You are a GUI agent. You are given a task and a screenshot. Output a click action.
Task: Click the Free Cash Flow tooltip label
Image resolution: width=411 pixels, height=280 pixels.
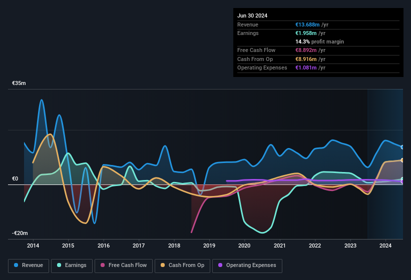pos(256,50)
